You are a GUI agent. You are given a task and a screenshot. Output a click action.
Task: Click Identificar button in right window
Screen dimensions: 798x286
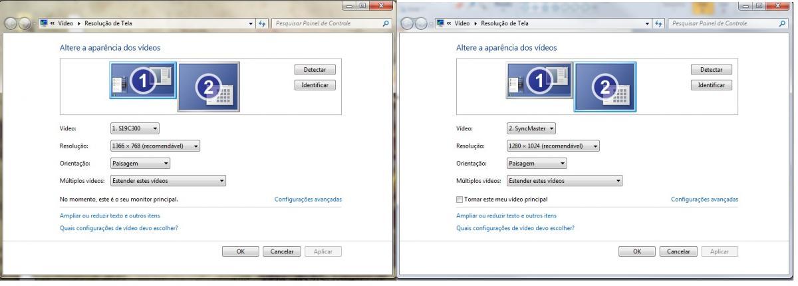click(712, 85)
